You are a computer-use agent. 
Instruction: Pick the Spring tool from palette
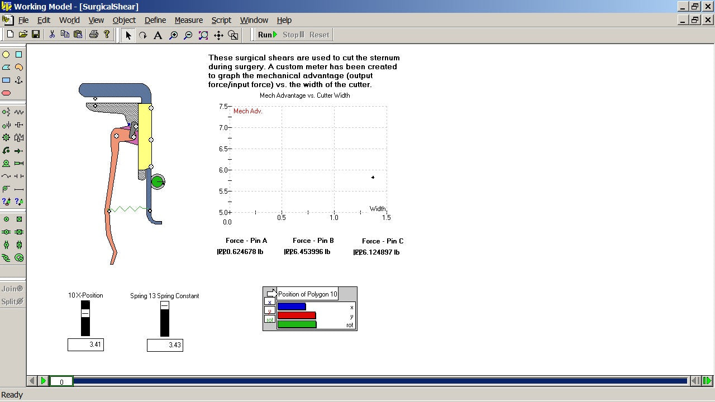(x=19, y=112)
